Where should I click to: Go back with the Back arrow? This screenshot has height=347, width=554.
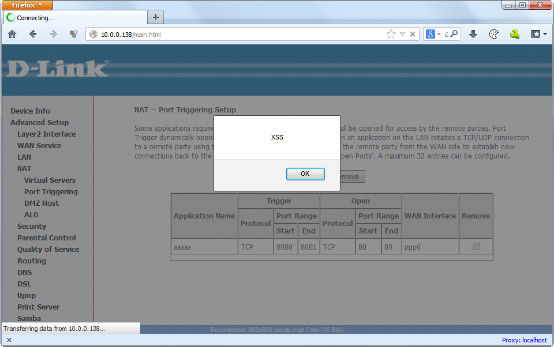point(33,35)
